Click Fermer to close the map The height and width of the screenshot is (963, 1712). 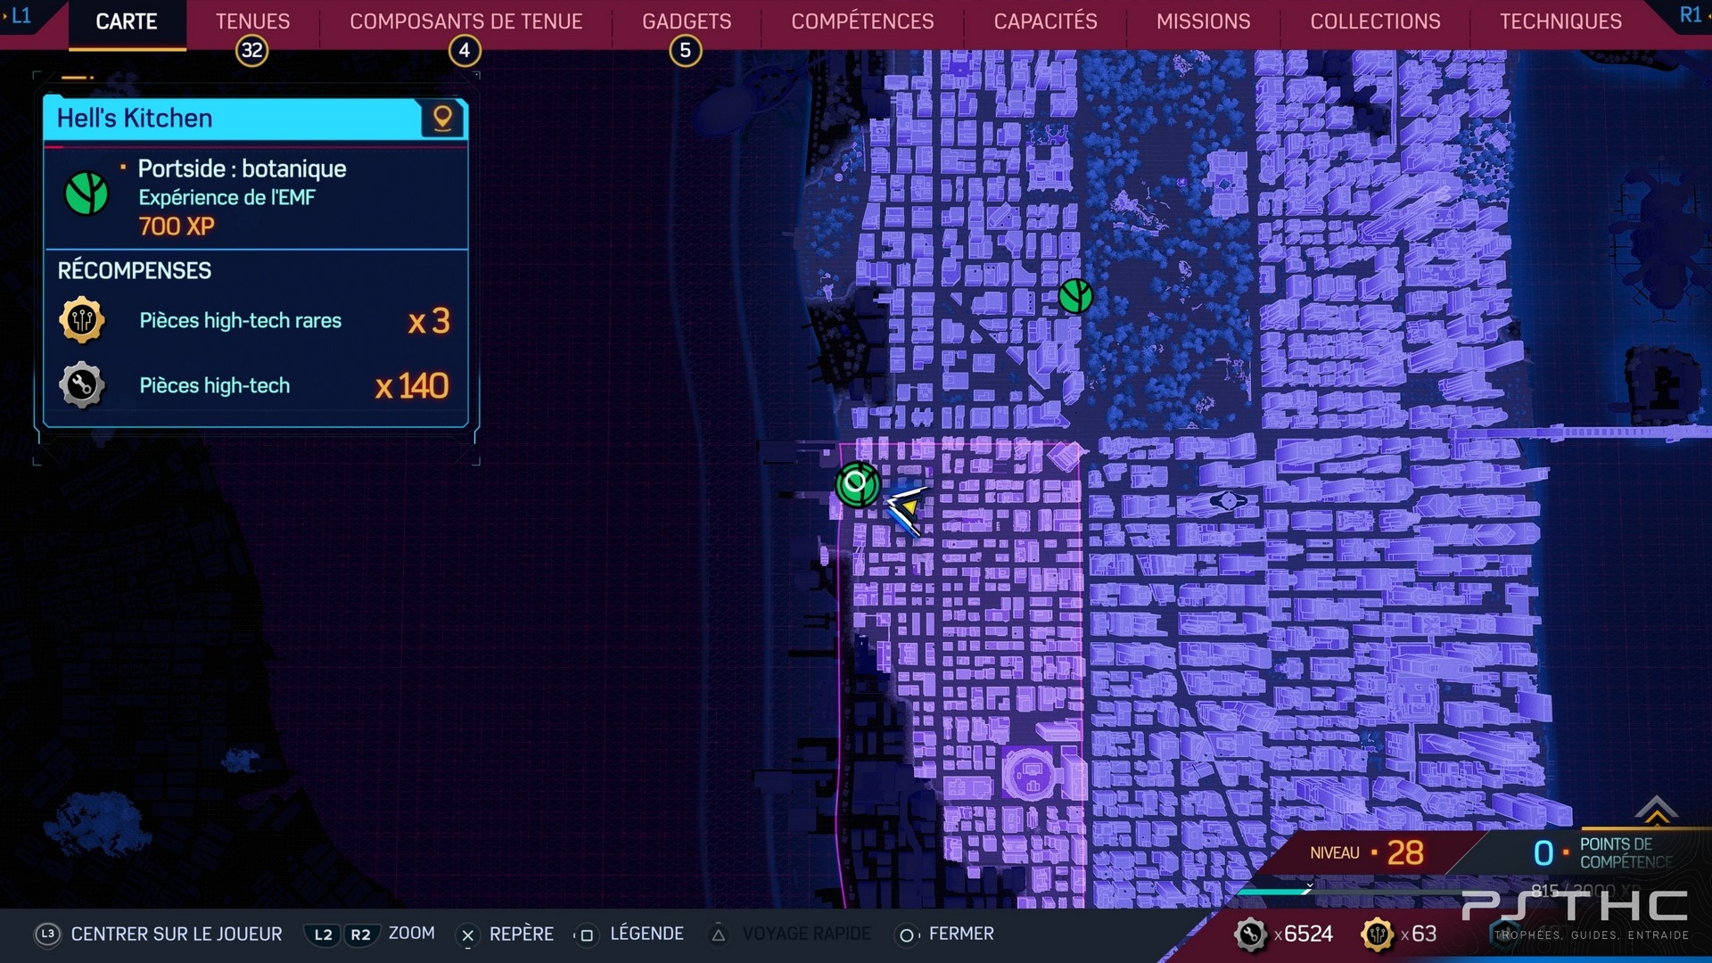[961, 934]
